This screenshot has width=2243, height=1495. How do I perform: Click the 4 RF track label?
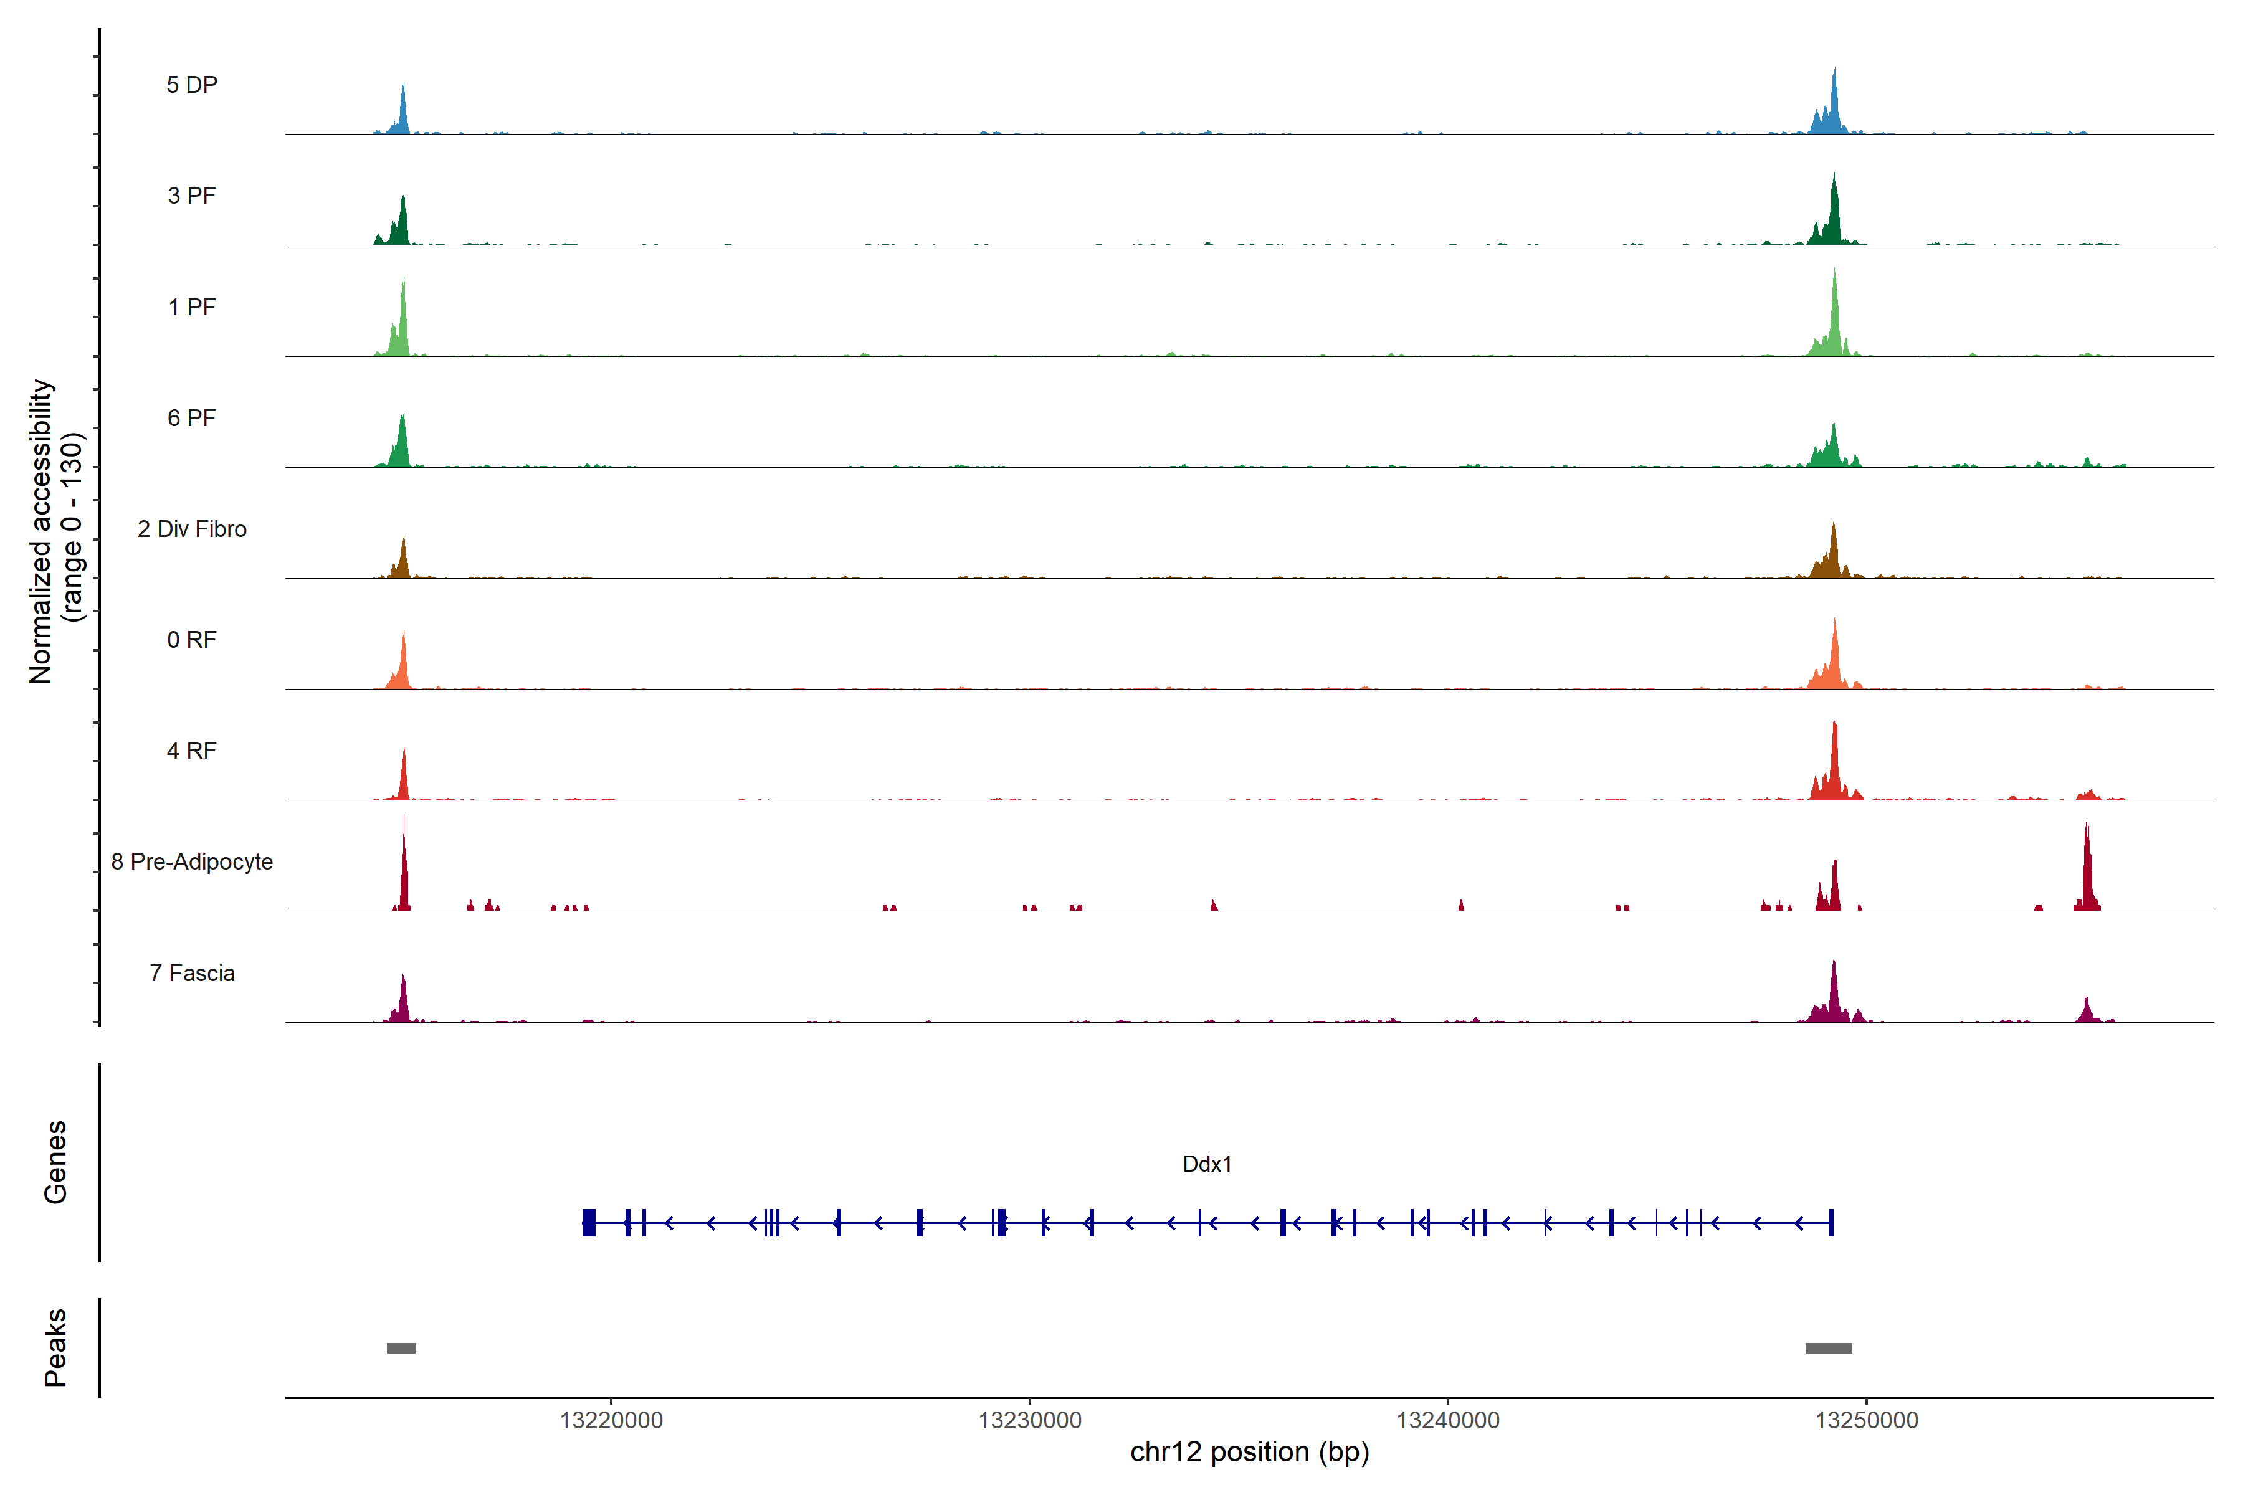(x=192, y=751)
